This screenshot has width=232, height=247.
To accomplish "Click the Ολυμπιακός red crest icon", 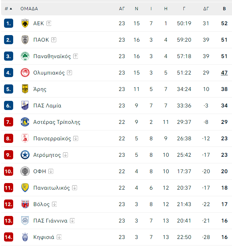I will [x=25, y=73].
